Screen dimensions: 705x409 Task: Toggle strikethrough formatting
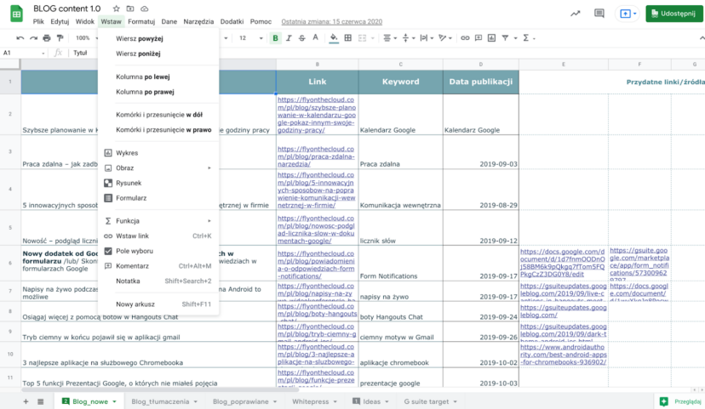click(301, 38)
